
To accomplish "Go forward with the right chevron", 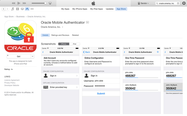I will 7,9.
